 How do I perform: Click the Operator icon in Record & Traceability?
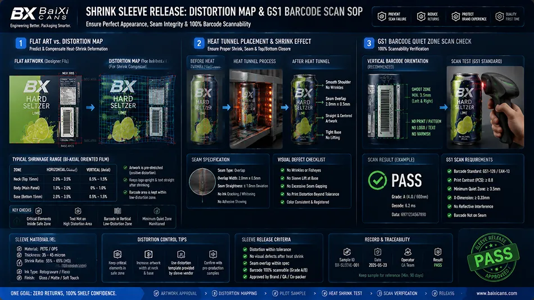(x=408, y=252)
